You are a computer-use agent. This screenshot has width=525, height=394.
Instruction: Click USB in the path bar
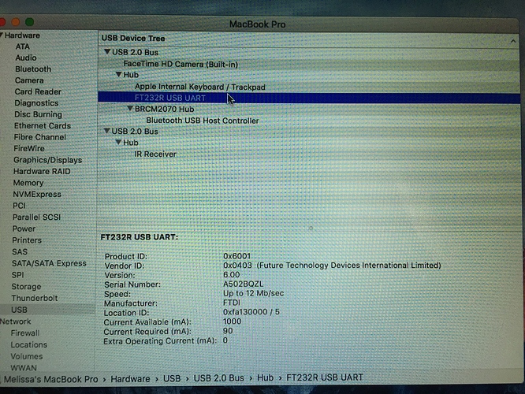point(172,378)
